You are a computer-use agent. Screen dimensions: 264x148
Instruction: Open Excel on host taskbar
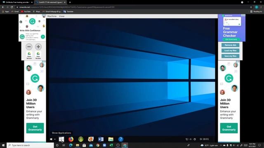click(111, 145)
